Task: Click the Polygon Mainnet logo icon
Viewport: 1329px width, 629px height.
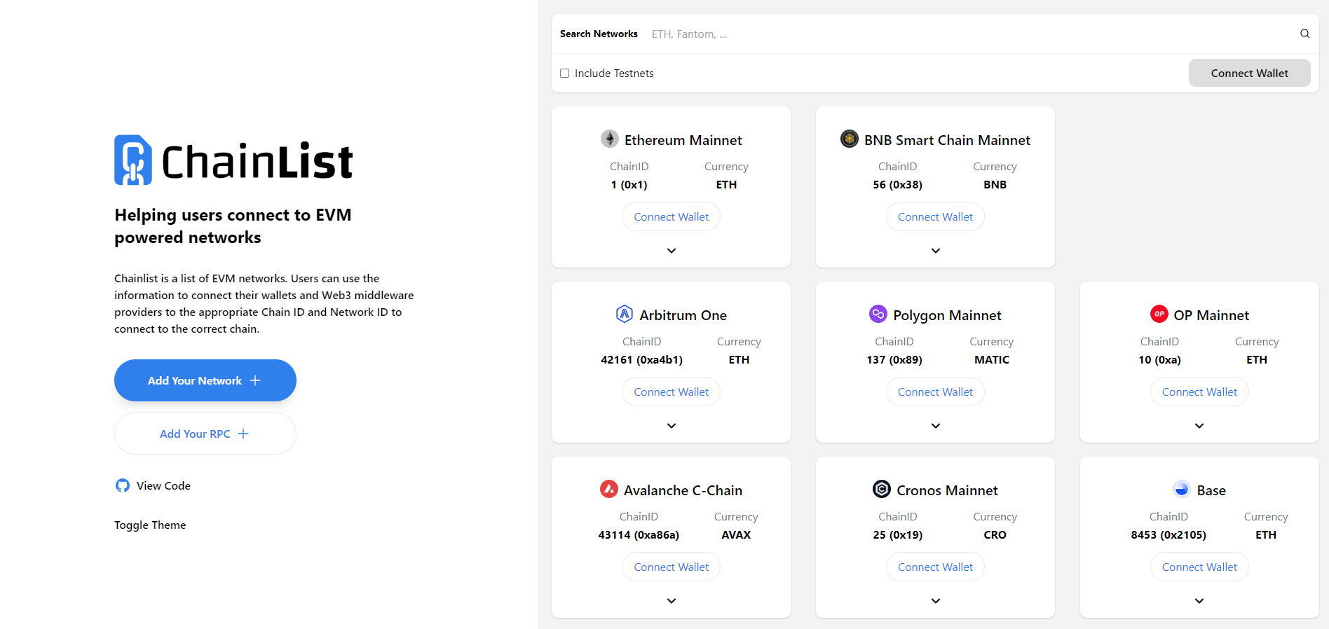Action: click(878, 314)
